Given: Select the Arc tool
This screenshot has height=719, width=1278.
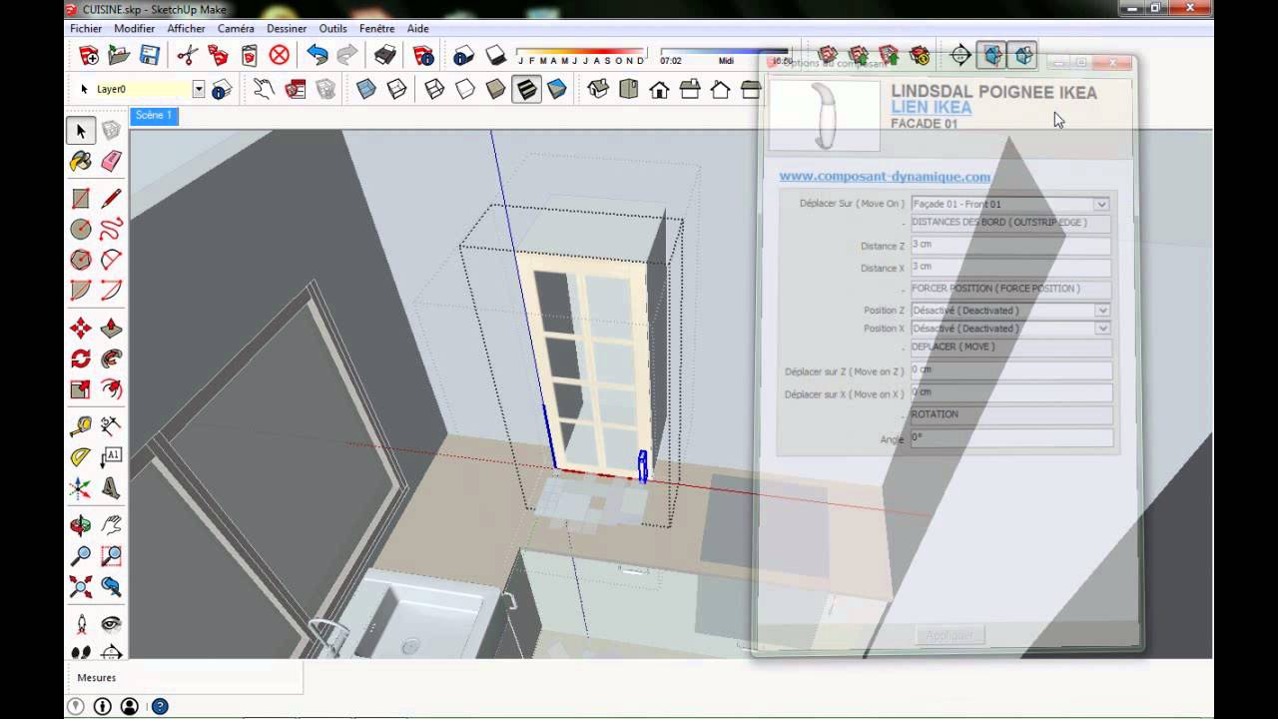Looking at the screenshot, I should (x=111, y=260).
